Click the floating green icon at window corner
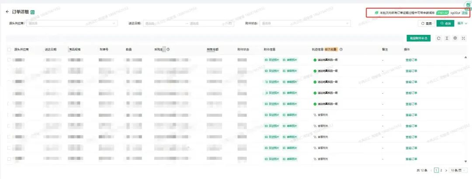472x179 pixels. coord(469,4)
